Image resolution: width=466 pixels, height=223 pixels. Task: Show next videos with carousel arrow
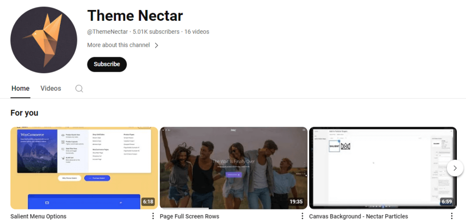point(455,168)
